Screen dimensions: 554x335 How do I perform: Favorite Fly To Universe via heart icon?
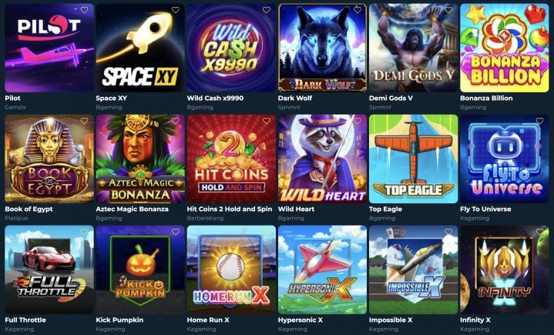539,121
